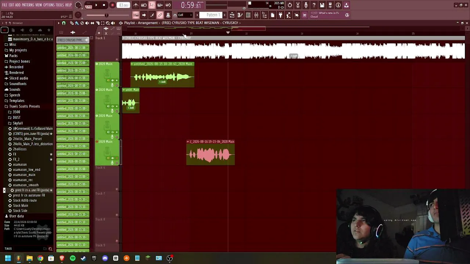Open the FL shop cart icon
The height and width of the screenshot is (264, 470).
[304, 15]
